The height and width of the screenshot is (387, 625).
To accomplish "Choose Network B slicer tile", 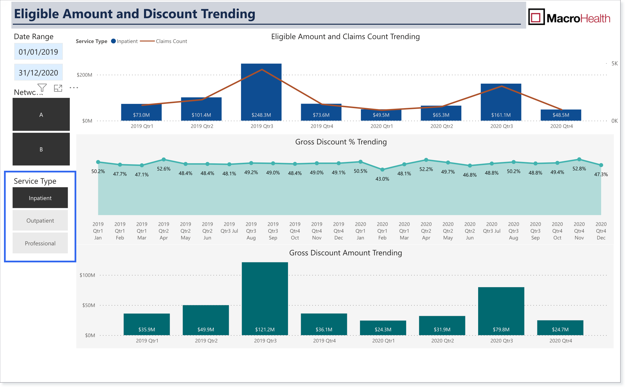I will click(41, 149).
